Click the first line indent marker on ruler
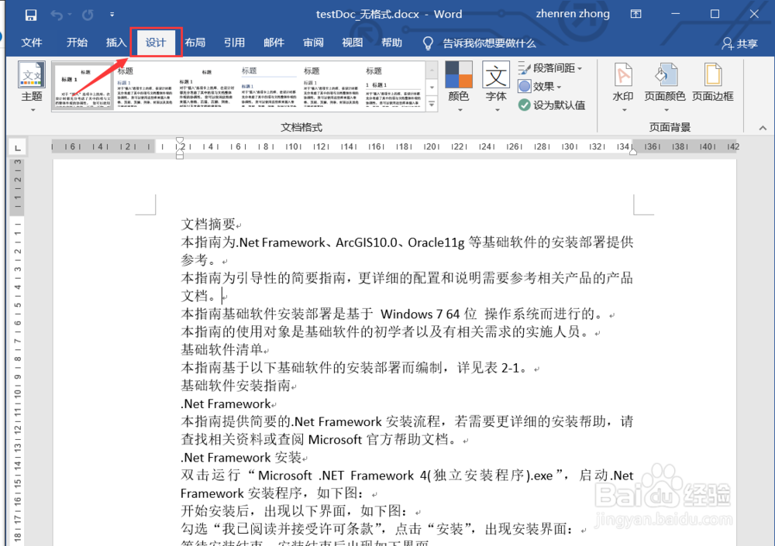775x546 pixels. [x=180, y=141]
